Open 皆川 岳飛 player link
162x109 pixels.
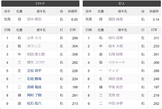click(116, 38)
